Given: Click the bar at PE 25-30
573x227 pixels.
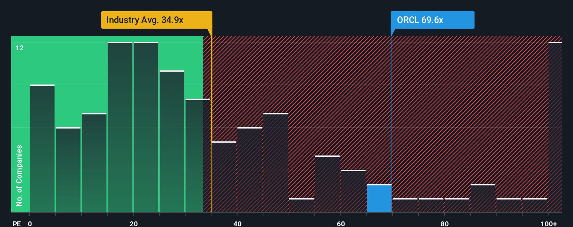Looking at the screenshot, I should click(x=172, y=141).
